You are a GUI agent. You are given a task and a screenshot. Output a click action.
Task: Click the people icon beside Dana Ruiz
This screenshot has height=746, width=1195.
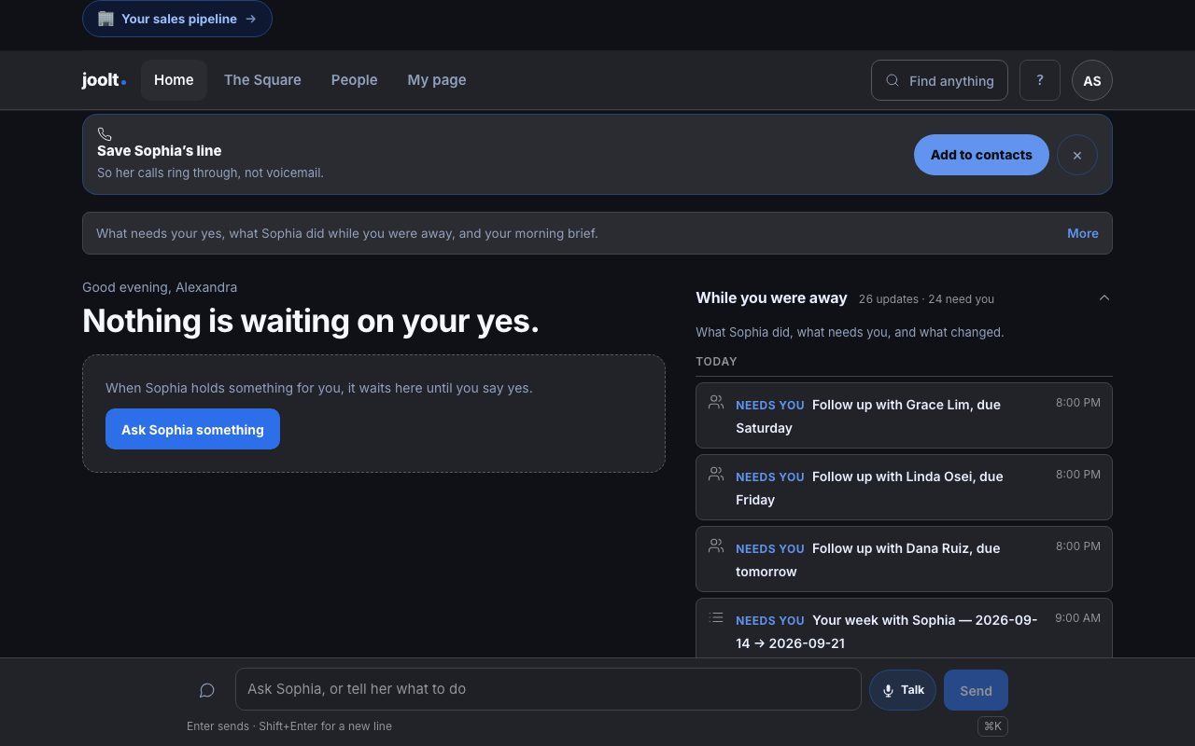tap(716, 546)
